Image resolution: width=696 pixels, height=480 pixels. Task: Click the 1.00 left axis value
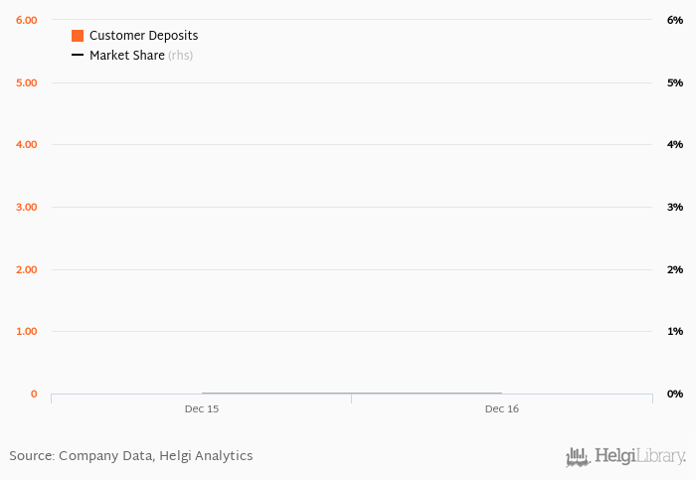coord(27,331)
